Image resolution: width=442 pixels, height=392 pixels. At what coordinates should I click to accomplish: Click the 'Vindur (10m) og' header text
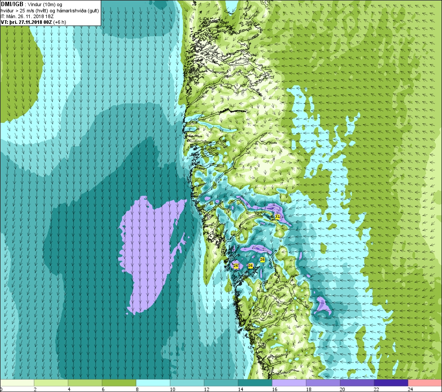[45, 5]
